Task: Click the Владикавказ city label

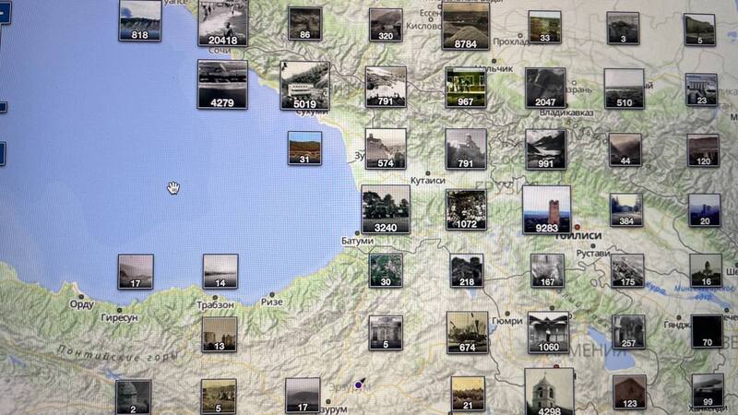Action: 566,113
